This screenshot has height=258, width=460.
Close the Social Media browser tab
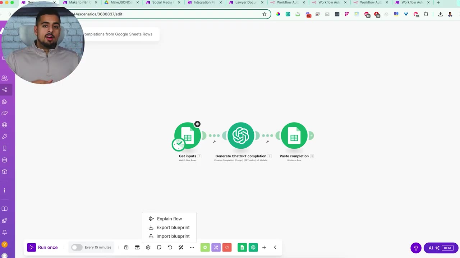coord(179,3)
